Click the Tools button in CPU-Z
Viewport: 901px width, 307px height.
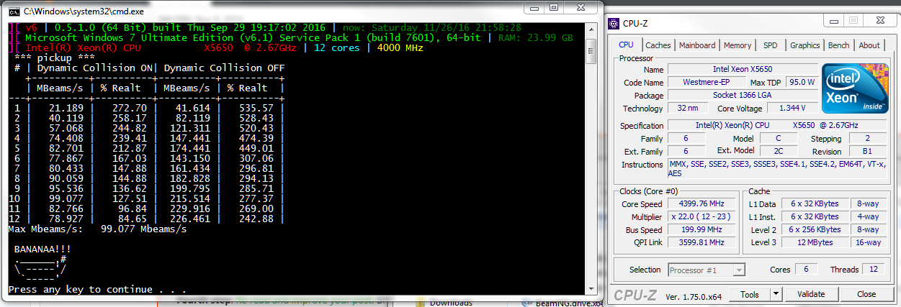749,294
